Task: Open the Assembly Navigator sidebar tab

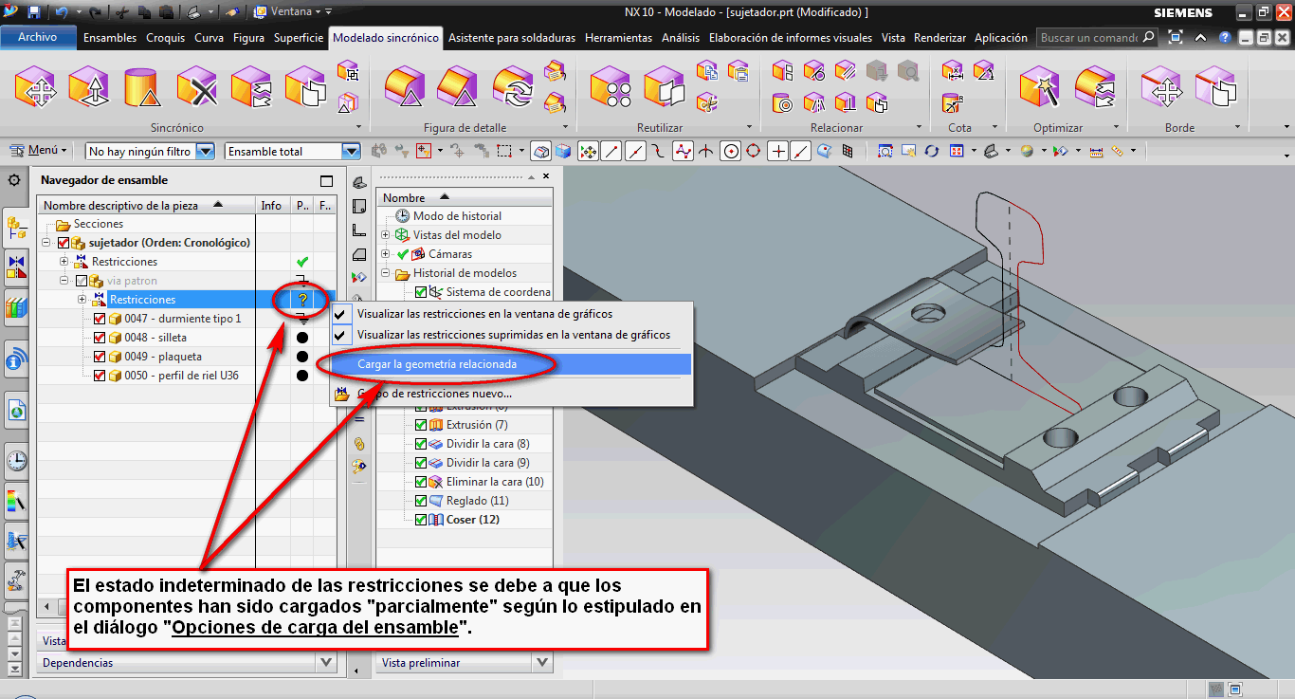Action: (x=16, y=228)
